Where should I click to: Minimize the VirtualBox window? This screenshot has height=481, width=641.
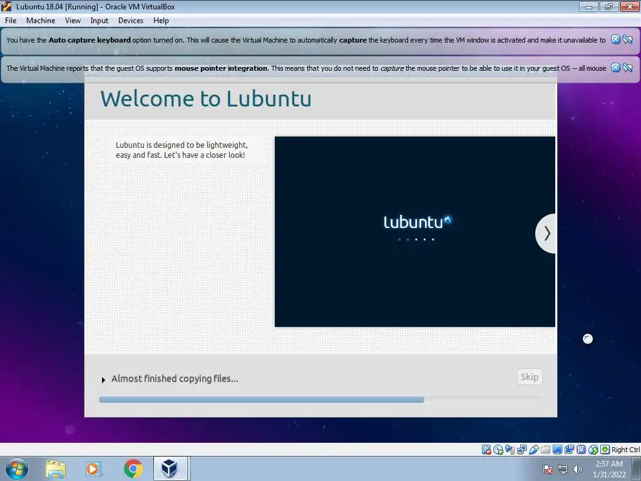pyautogui.click(x=588, y=6)
